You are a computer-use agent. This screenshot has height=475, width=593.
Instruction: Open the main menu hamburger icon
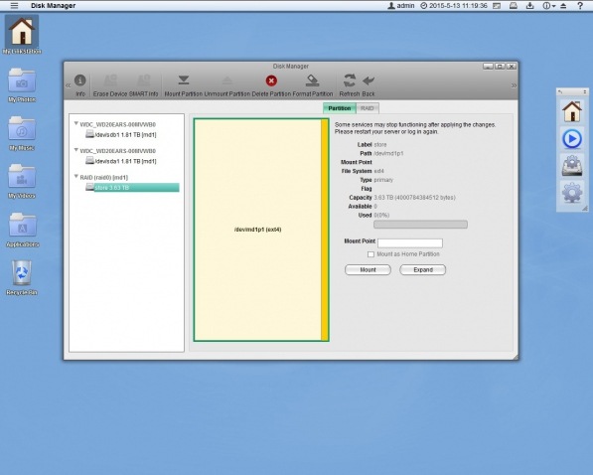coord(14,6)
